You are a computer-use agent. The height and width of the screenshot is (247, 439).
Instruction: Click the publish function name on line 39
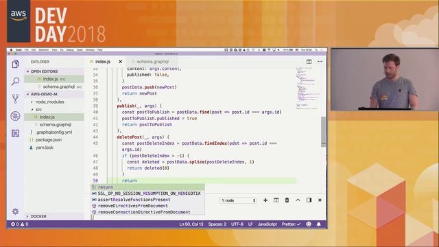click(126, 106)
